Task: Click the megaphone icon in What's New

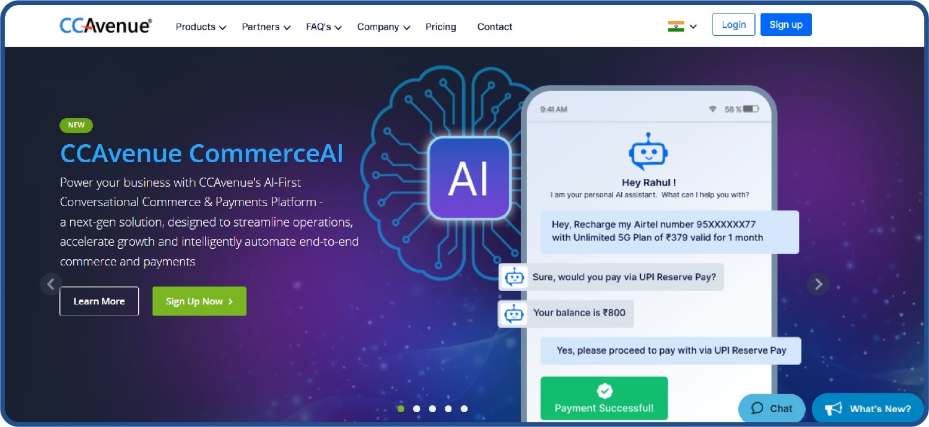Action: [x=834, y=408]
